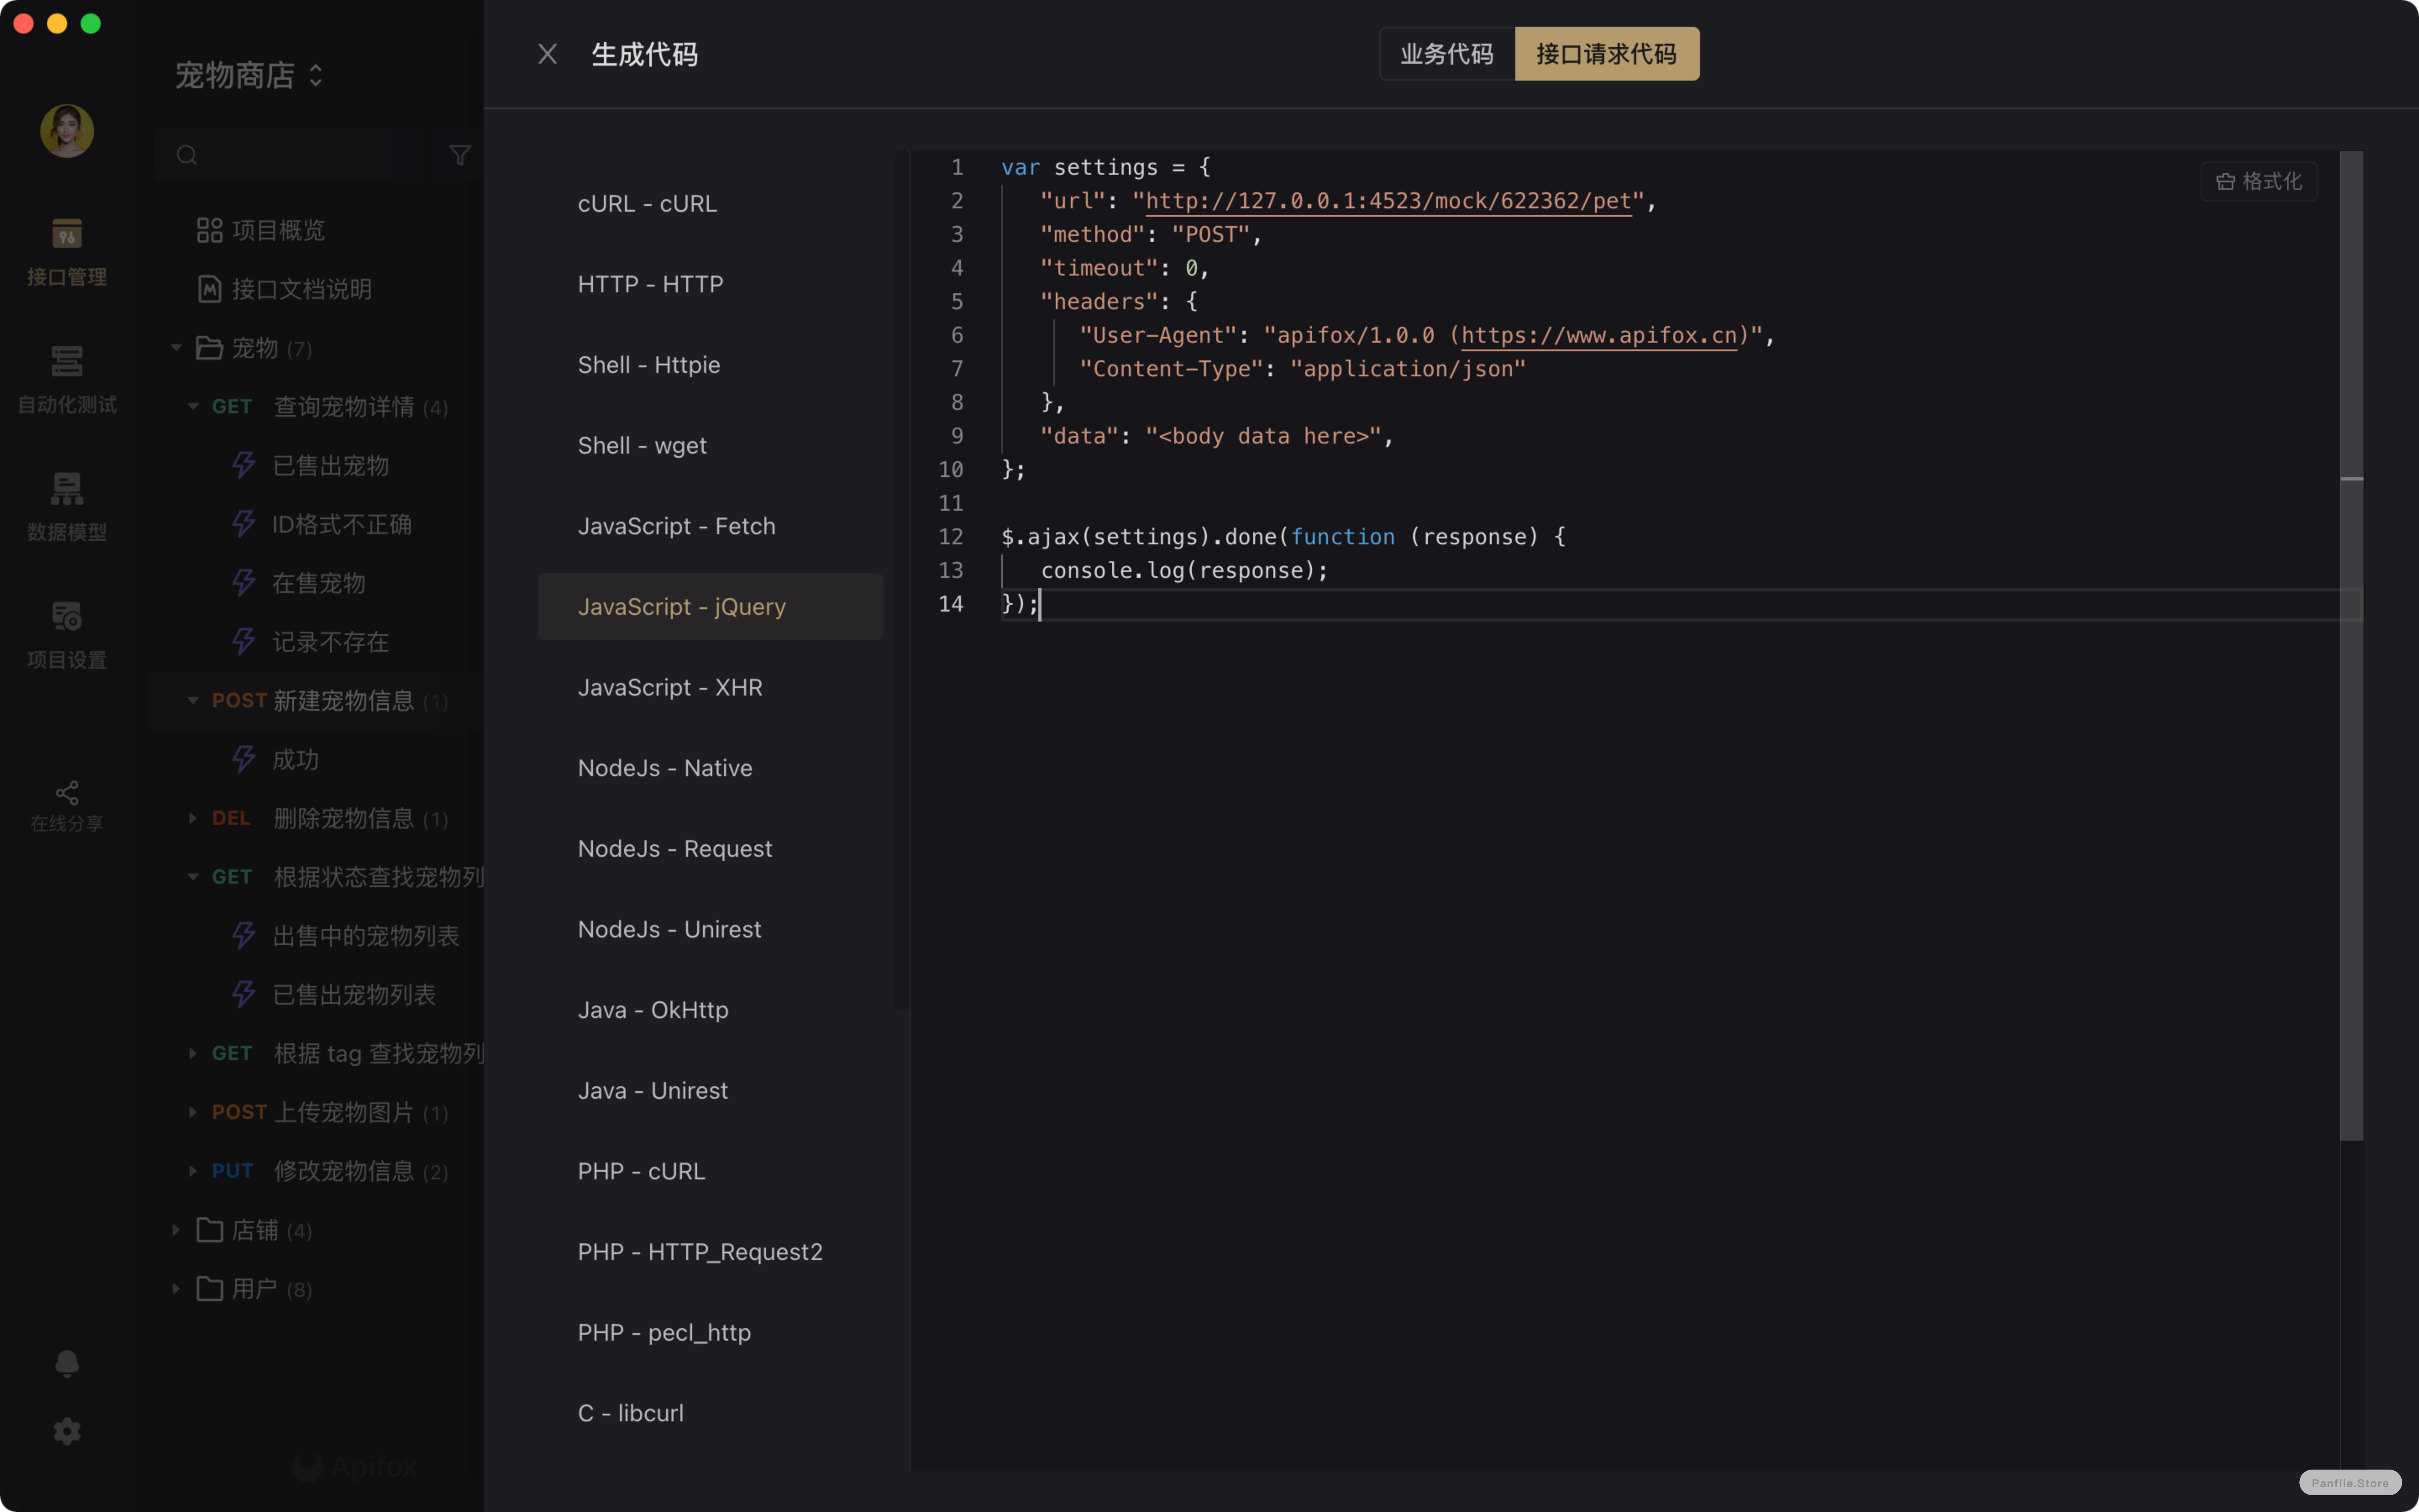This screenshot has height=1512, width=2419.
Task: Select NodeJs - Native option
Action: tap(710, 768)
